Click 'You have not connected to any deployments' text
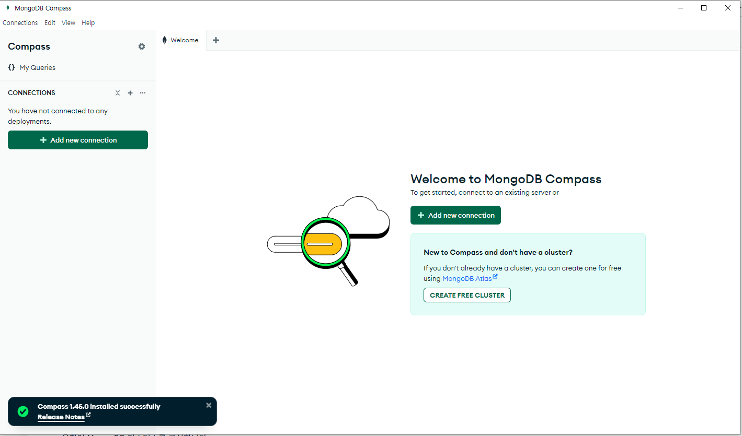The height and width of the screenshot is (436, 742). 58,116
